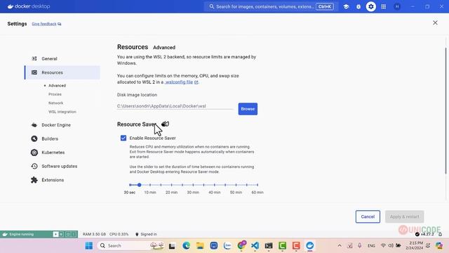This screenshot has height=253, width=449.
Task: Click the megaphone icon beside Resource Saver
Action: tap(166, 124)
